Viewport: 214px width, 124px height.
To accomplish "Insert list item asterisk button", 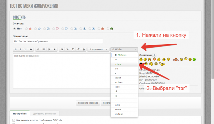I will tap(55, 49).
